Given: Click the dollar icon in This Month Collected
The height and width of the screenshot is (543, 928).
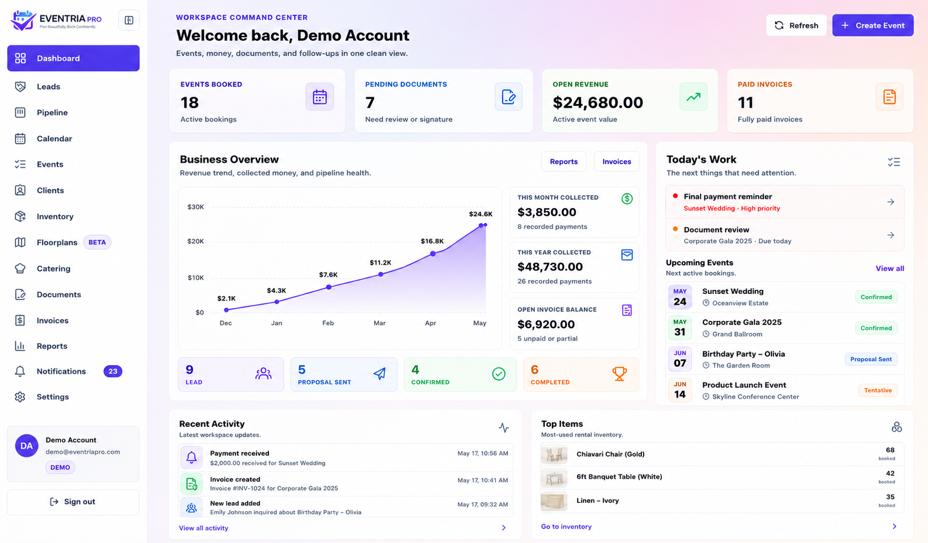Looking at the screenshot, I should 627,199.
